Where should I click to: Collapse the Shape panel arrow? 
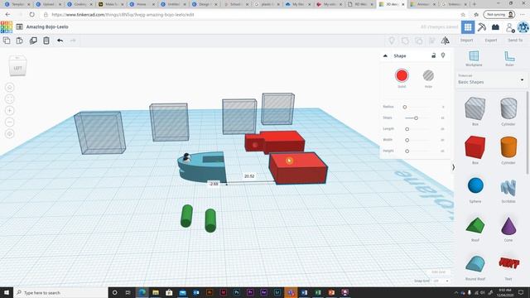(385, 55)
